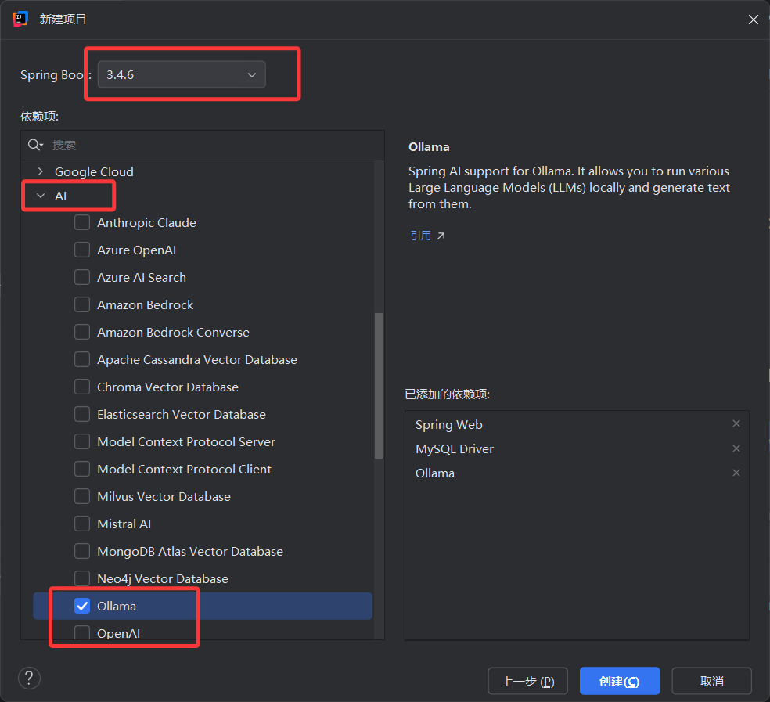770x702 pixels.
Task: Check the OpenAI dependency checkbox
Action: [82, 632]
